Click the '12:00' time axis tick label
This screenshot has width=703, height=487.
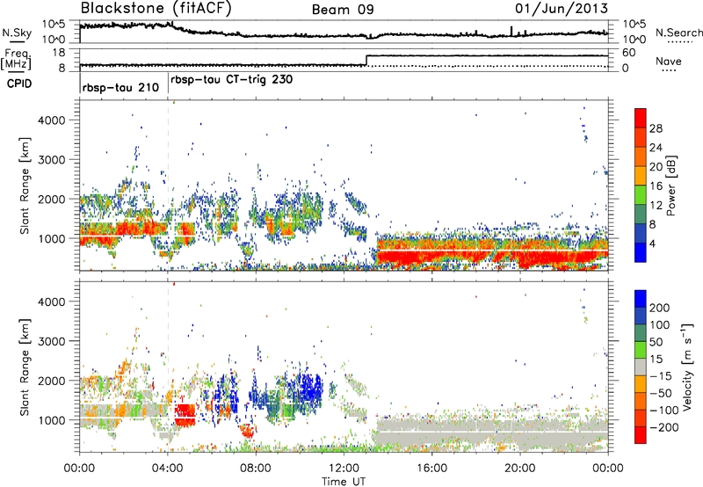pyautogui.click(x=344, y=469)
